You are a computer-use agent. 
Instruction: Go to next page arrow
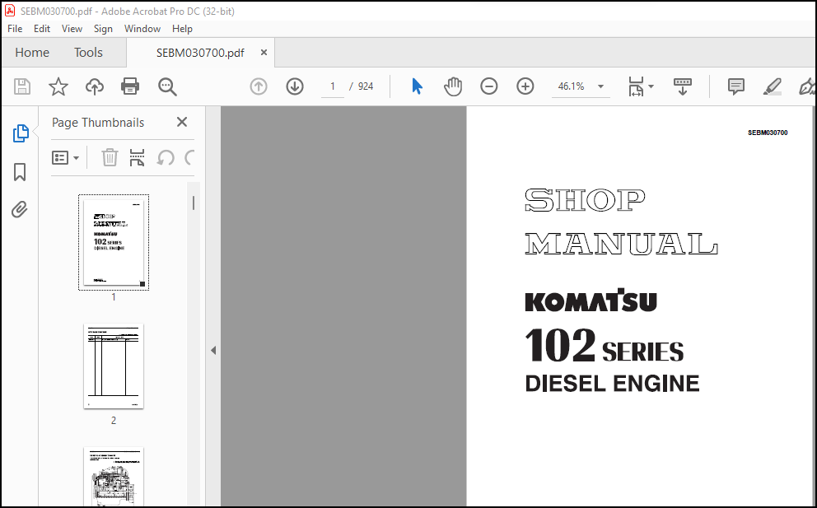click(x=295, y=86)
